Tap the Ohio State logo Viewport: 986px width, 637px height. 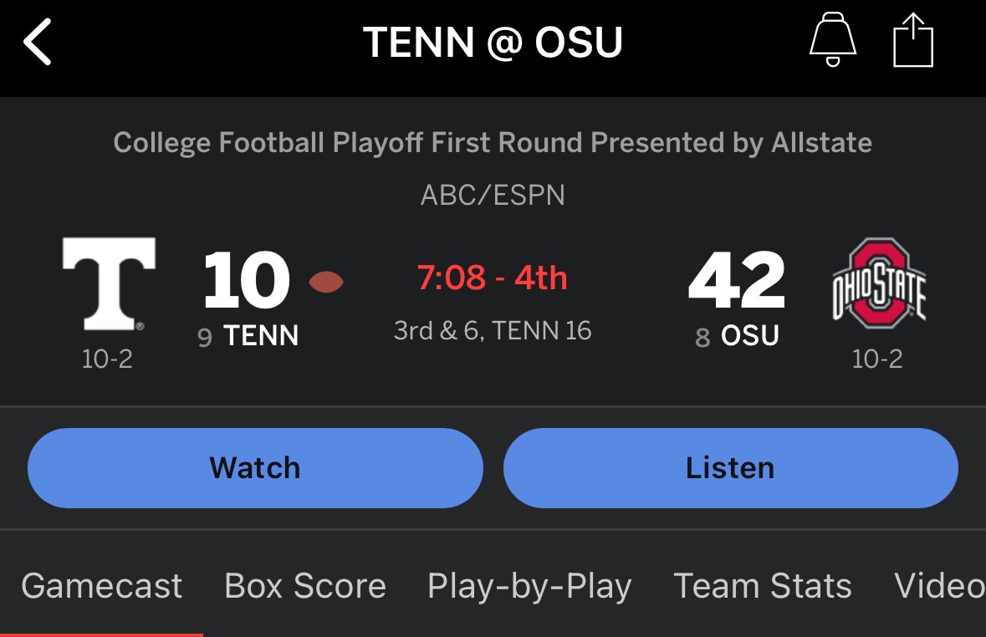[878, 283]
